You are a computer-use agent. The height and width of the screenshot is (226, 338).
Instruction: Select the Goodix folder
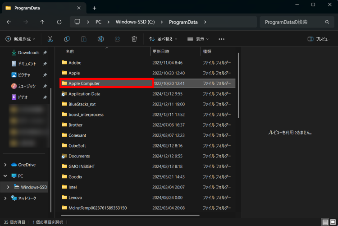pyautogui.click(x=147, y=176)
